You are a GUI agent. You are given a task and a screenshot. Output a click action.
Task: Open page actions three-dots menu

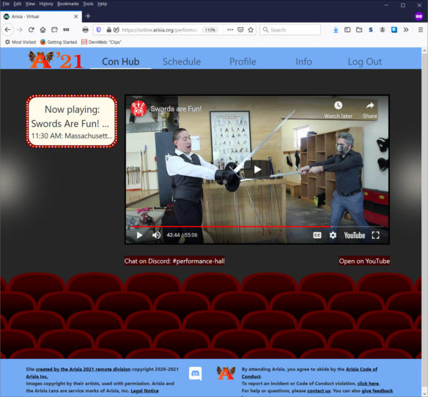(230, 30)
